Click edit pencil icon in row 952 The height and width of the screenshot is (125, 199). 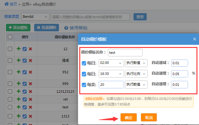tap(24, 72)
